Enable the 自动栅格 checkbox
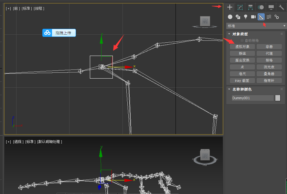 (x=242, y=40)
